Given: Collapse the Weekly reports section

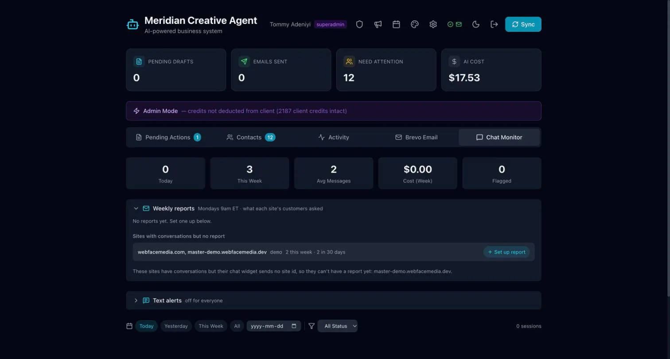Looking at the screenshot, I should (x=136, y=208).
